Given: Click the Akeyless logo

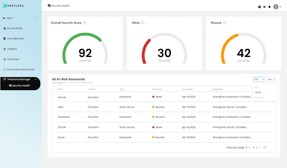Looking at the screenshot, I should (13, 6).
